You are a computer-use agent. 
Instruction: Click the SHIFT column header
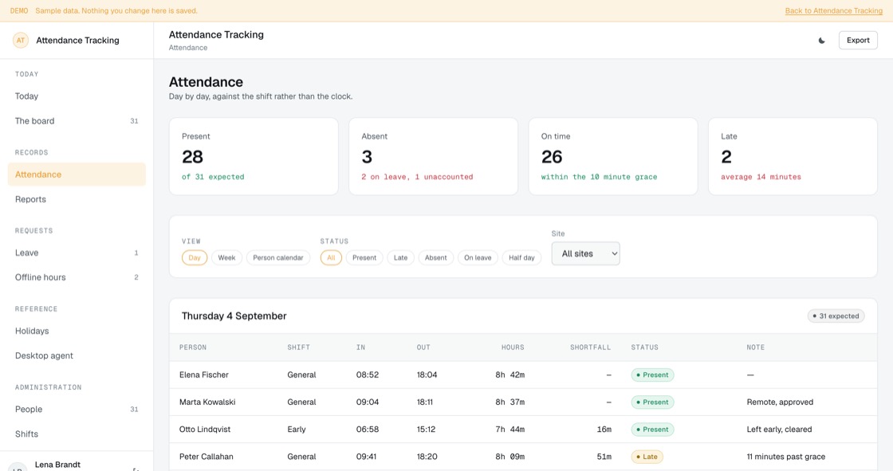(x=298, y=347)
